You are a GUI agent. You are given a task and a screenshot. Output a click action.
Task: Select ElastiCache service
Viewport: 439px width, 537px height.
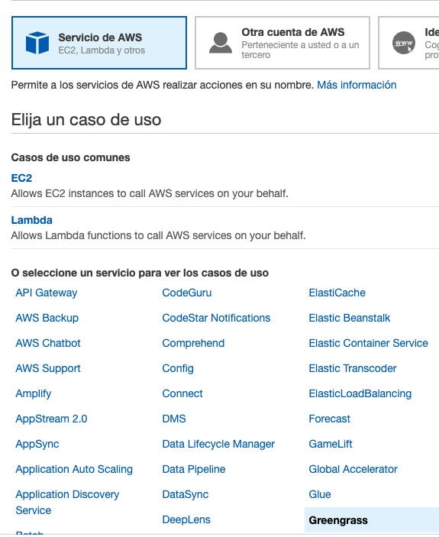tap(337, 293)
